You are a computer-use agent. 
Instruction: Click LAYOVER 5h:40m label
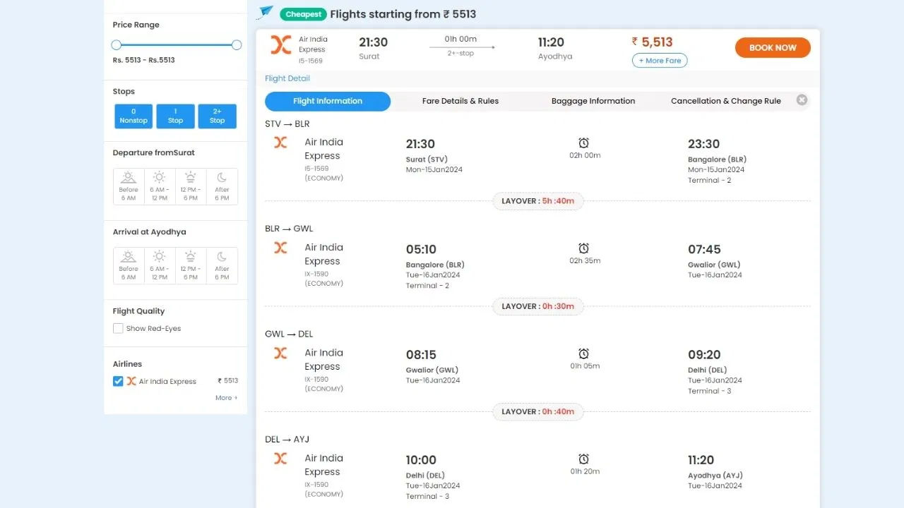pos(538,201)
